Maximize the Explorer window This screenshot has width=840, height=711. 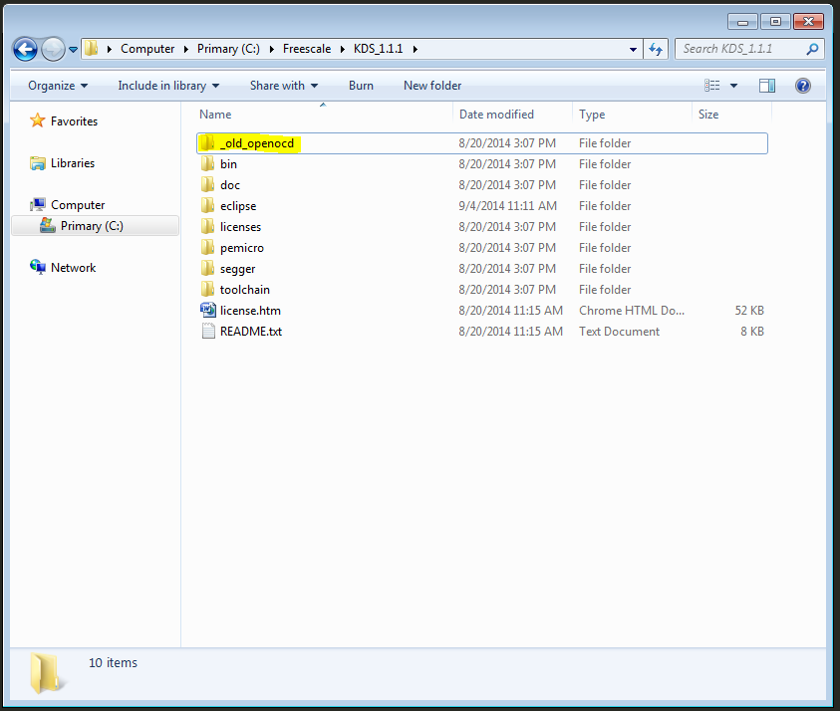pos(775,22)
